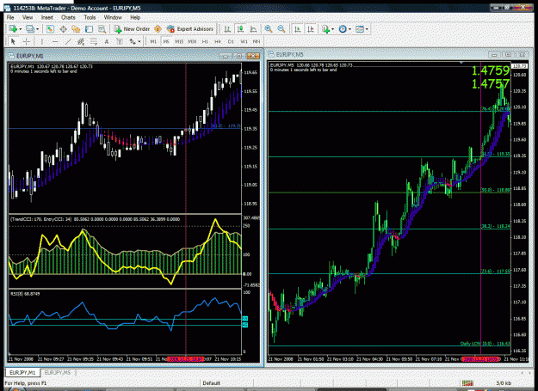
Task: Select the Fibonacci Retracement tool
Action: [x=94, y=41]
